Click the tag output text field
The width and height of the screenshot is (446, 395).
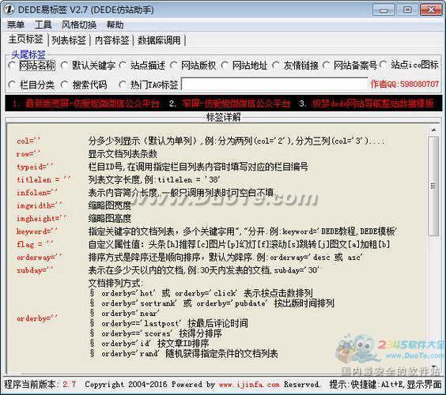click(x=274, y=84)
